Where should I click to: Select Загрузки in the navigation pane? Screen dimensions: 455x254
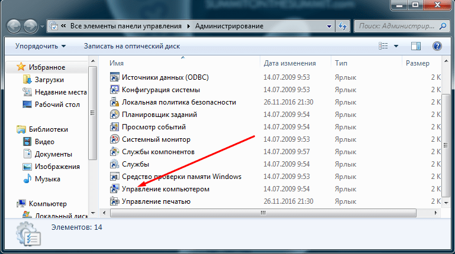[49, 80]
